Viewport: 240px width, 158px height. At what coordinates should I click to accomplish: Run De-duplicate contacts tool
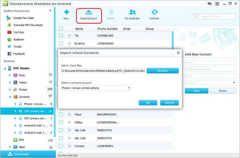click(132, 15)
